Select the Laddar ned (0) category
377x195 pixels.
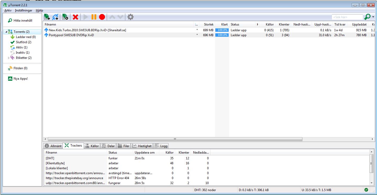pyautogui.click(x=23, y=37)
